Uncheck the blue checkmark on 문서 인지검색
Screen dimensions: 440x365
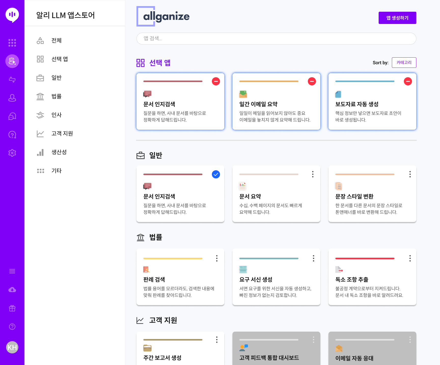pos(216,174)
